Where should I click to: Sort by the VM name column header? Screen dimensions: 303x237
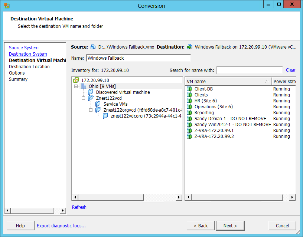[x=228, y=82]
